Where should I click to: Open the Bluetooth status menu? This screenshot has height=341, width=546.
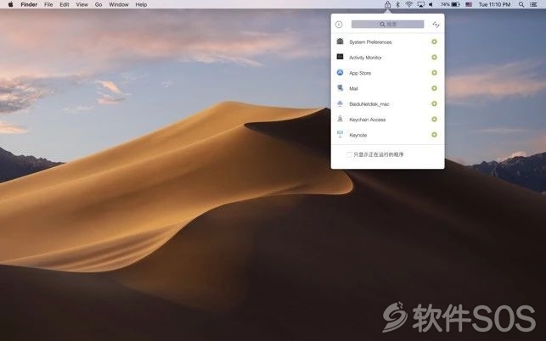click(x=398, y=4)
